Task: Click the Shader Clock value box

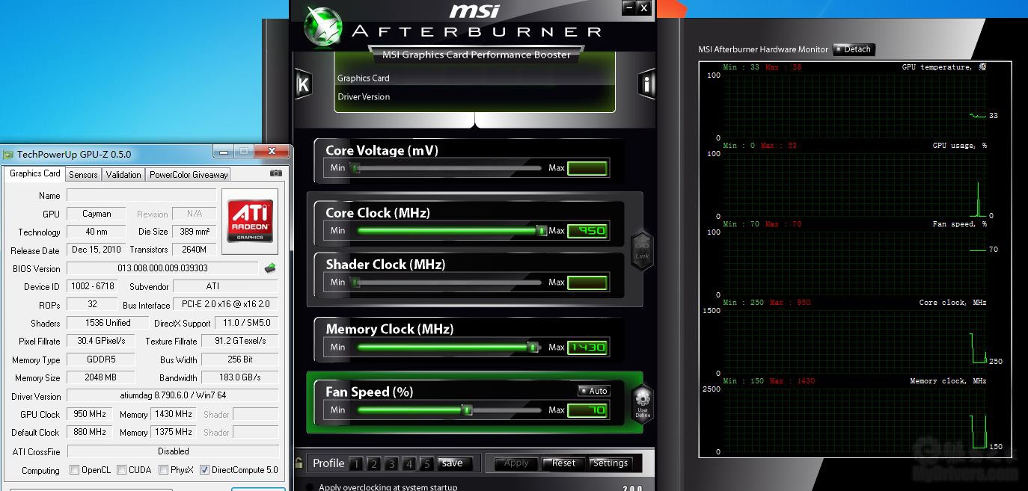Action: (587, 282)
